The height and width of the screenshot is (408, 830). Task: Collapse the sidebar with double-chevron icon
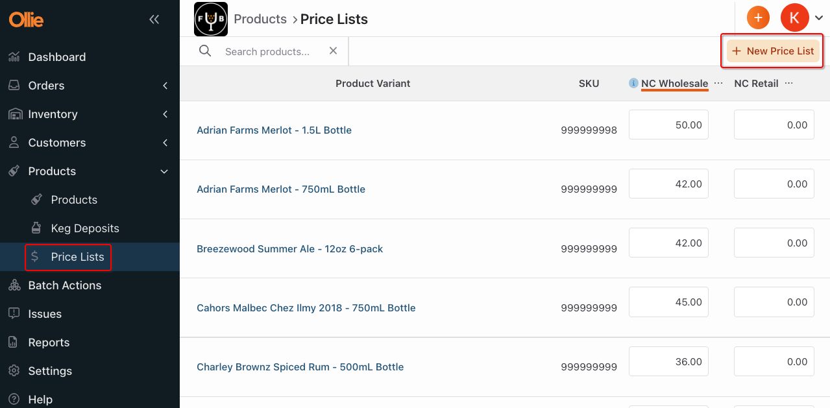tap(154, 19)
